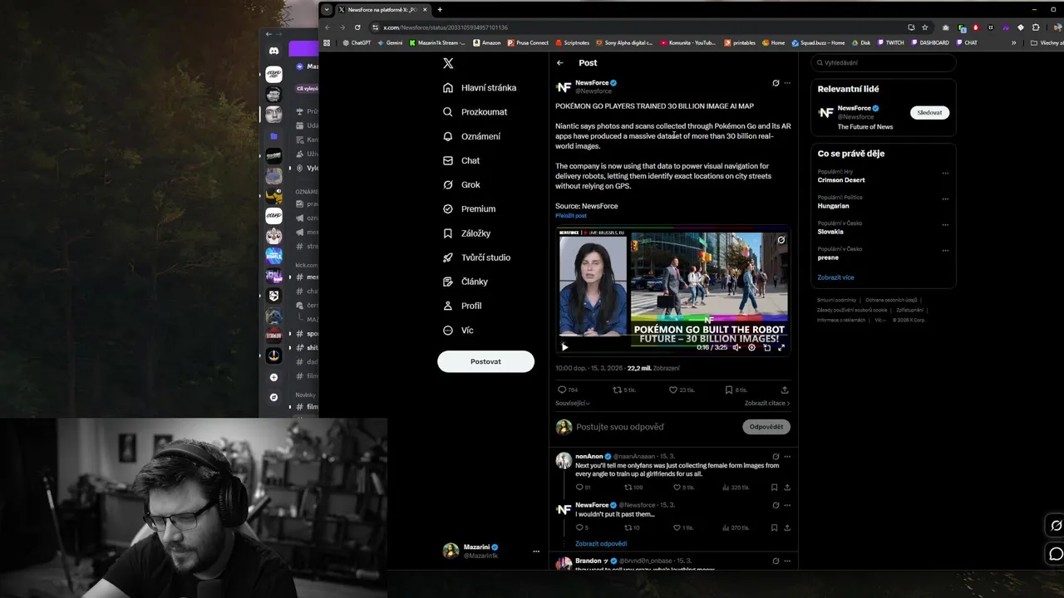Open Oznámení notifications in X sidebar
Screen dimensions: 1064x598
471,136
